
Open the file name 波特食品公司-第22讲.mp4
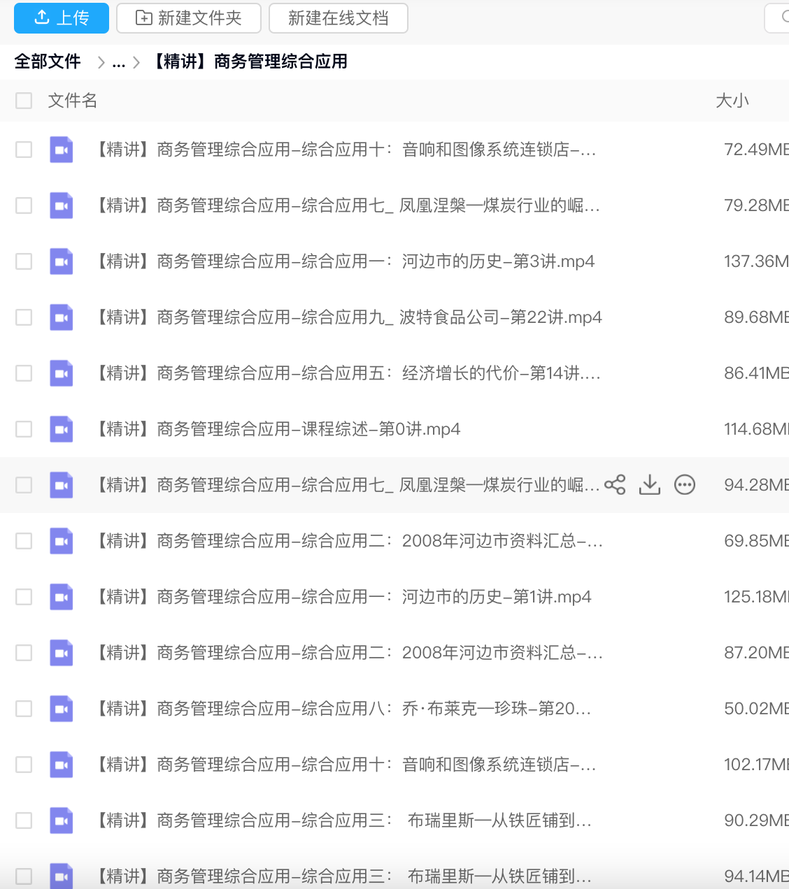[348, 317]
